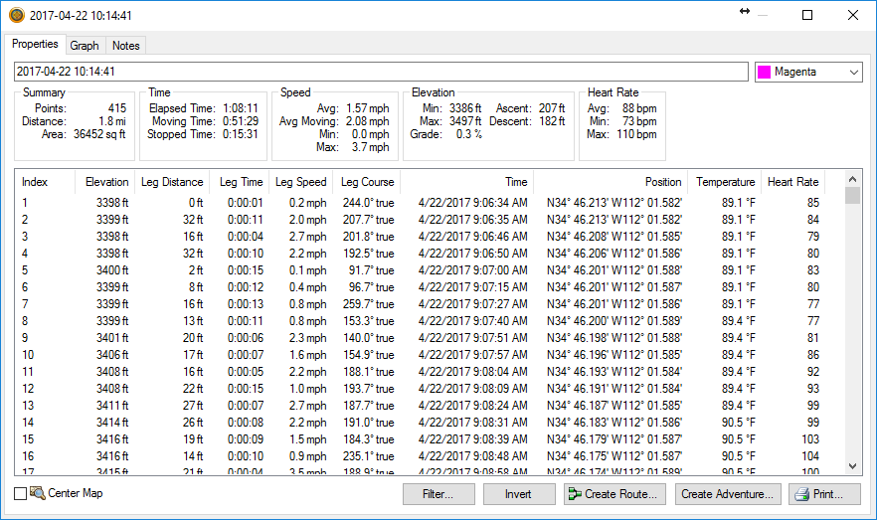Image resolution: width=877 pixels, height=520 pixels.
Task: Sort by the Index column header
Action: pyautogui.click(x=45, y=182)
